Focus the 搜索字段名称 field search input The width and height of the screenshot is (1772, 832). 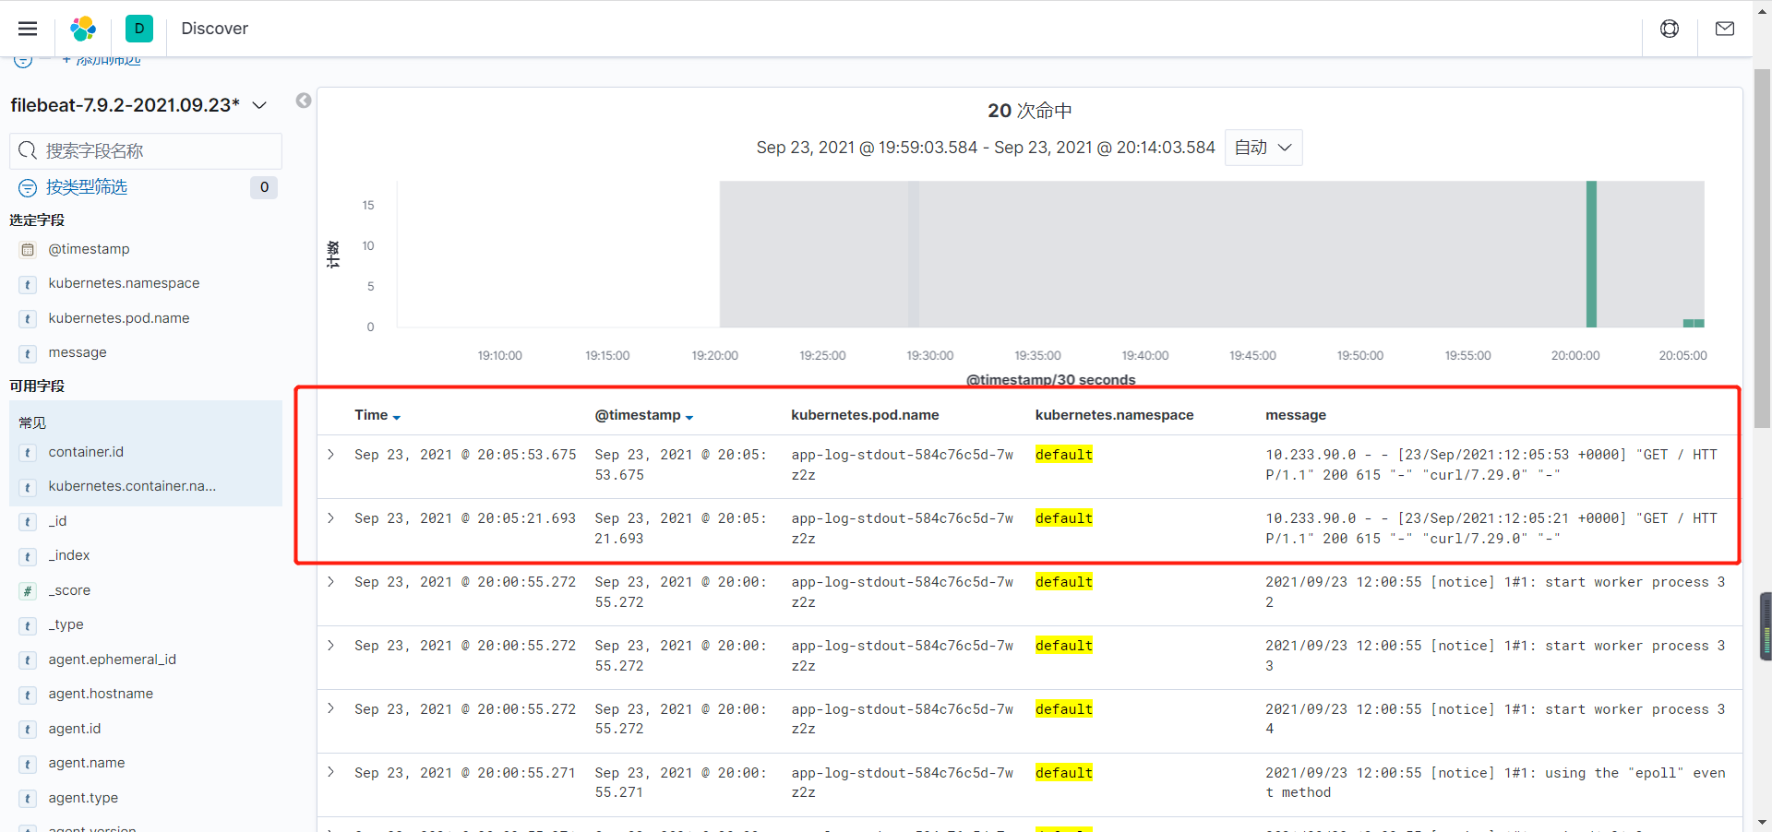(146, 150)
